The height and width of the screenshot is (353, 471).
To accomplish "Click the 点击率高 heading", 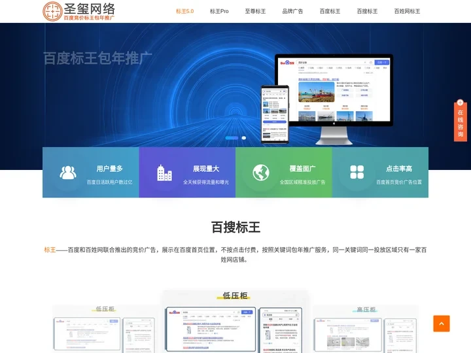I will [399, 169].
